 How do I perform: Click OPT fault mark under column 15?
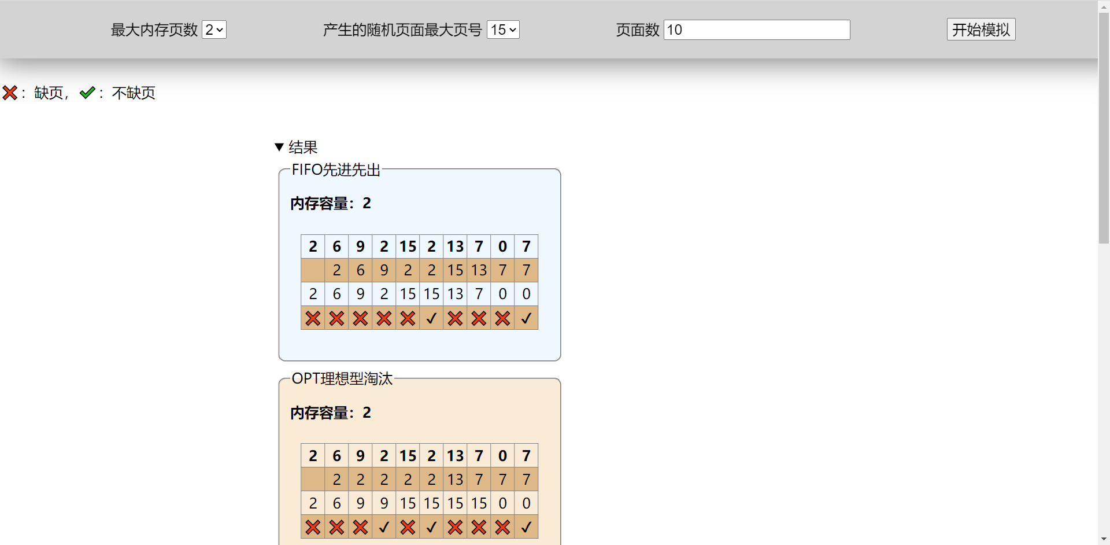[408, 527]
